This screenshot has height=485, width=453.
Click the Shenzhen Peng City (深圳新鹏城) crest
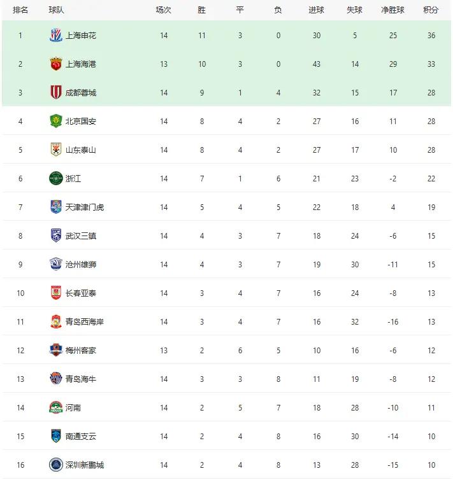point(56,465)
